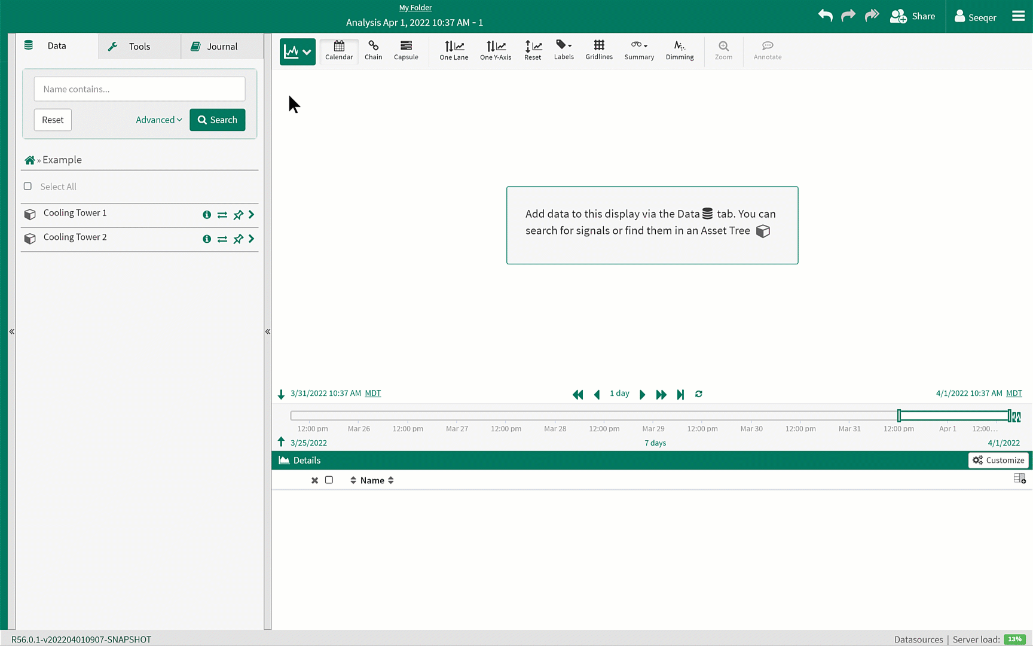Check the Details select-all checkbox
Image resolution: width=1033 pixels, height=646 pixels.
click(329, 480)
